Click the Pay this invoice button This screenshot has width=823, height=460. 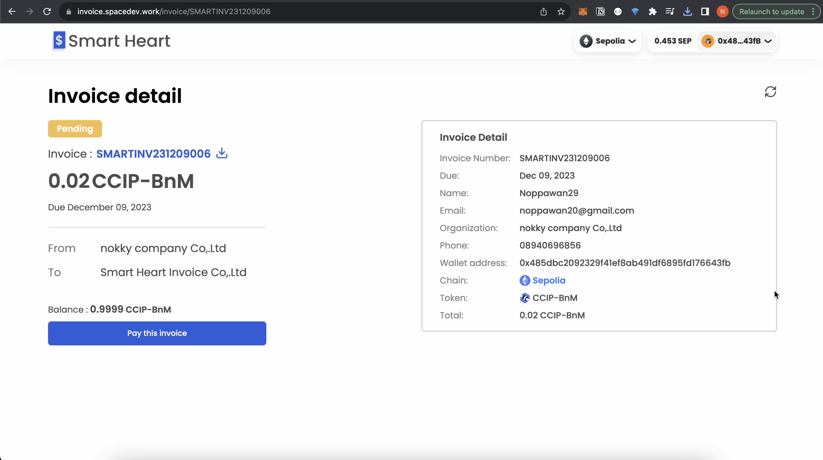coord(157,333)
